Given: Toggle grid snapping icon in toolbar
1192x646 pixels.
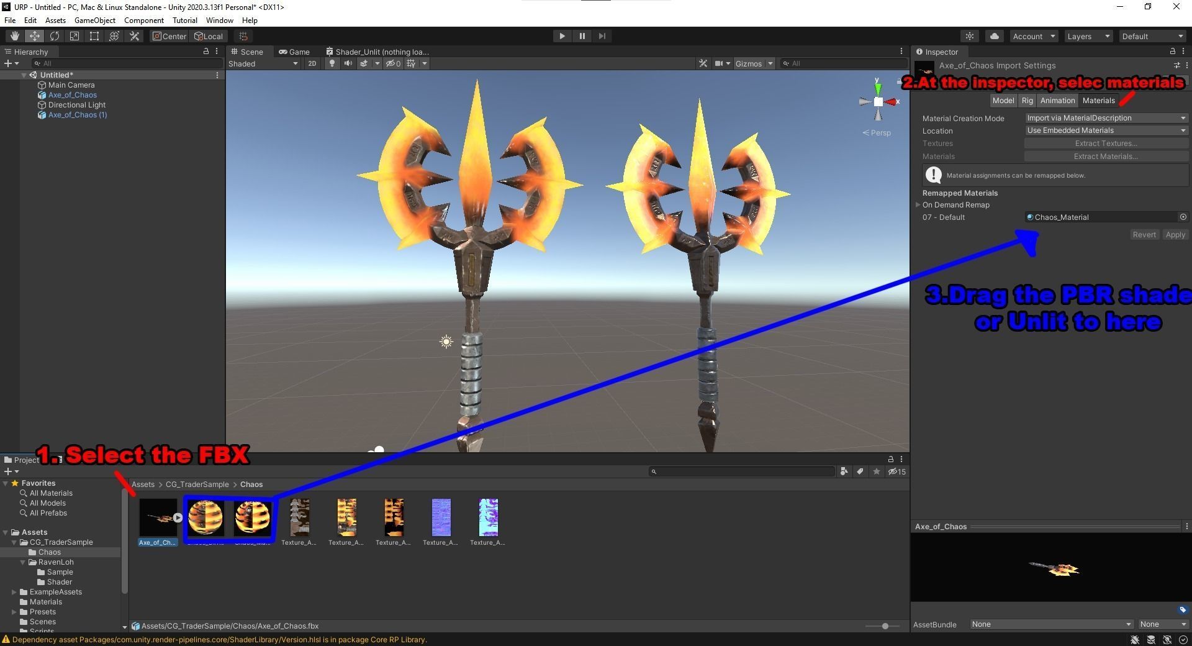Looking at the screenshot, I should click(243, 36).
